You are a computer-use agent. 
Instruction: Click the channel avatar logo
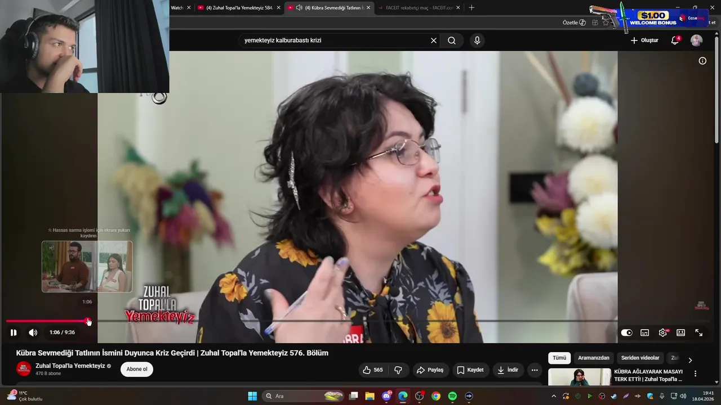[24, 370]
